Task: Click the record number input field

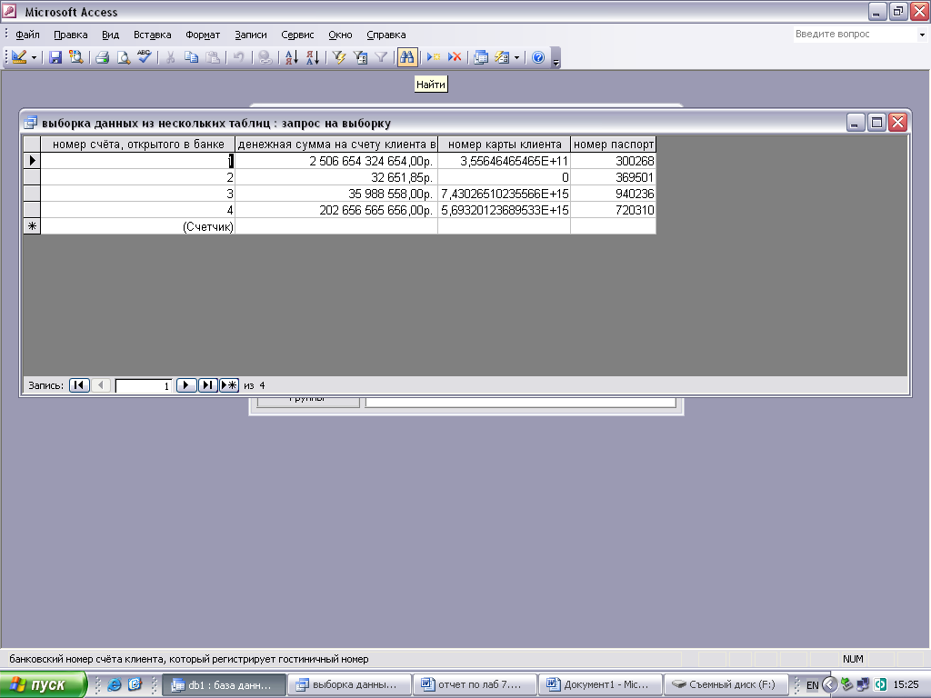Action: point(144,385)
